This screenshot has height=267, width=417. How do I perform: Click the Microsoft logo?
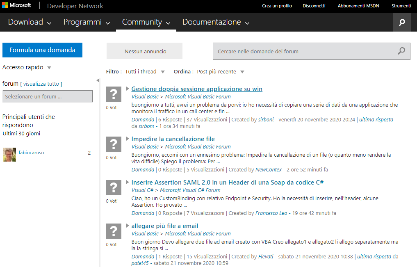point(16,5)
